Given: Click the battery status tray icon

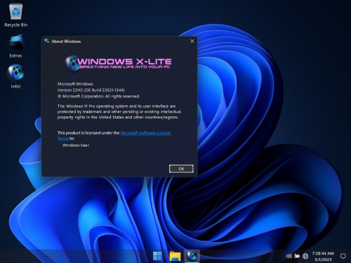Looking at the screenshot, I should click(x=297, y=256).
